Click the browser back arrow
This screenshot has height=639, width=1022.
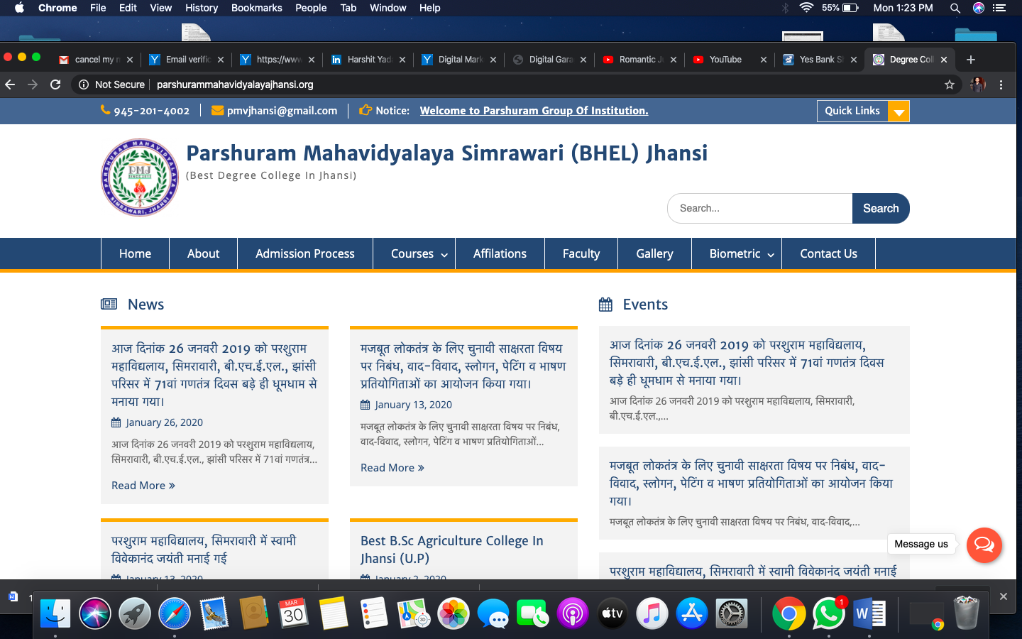click(10, 84)
